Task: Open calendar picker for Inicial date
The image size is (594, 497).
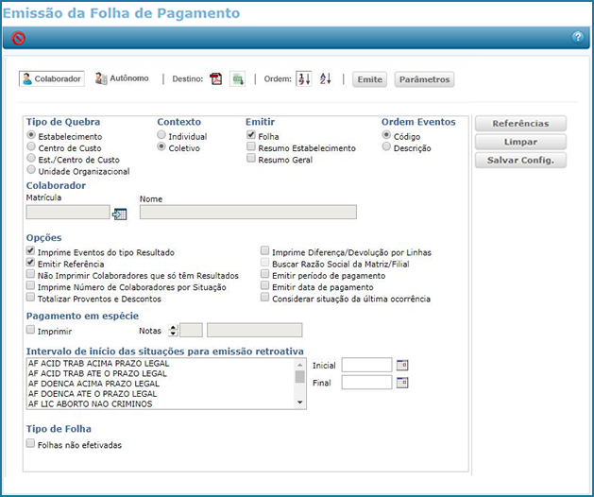Action: [x=402, y=365]
